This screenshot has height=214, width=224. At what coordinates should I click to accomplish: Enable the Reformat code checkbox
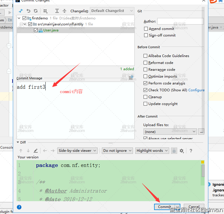tap(146, 63)
